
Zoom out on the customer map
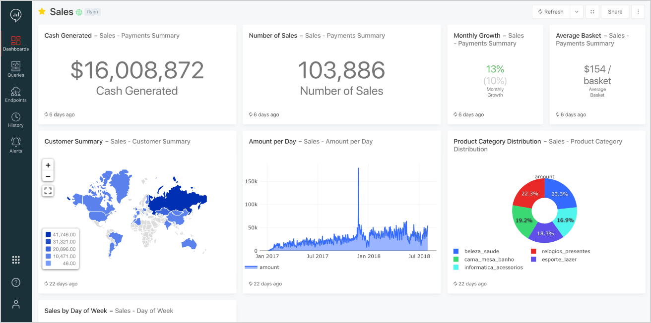pyautogui.click(x=48, y=176)
